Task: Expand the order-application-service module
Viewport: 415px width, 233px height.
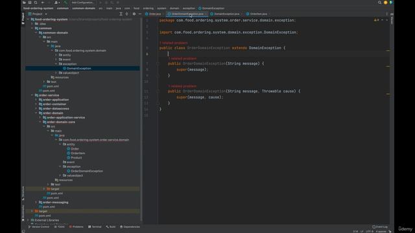Action: pyautogui.click(x=40, y=118)
